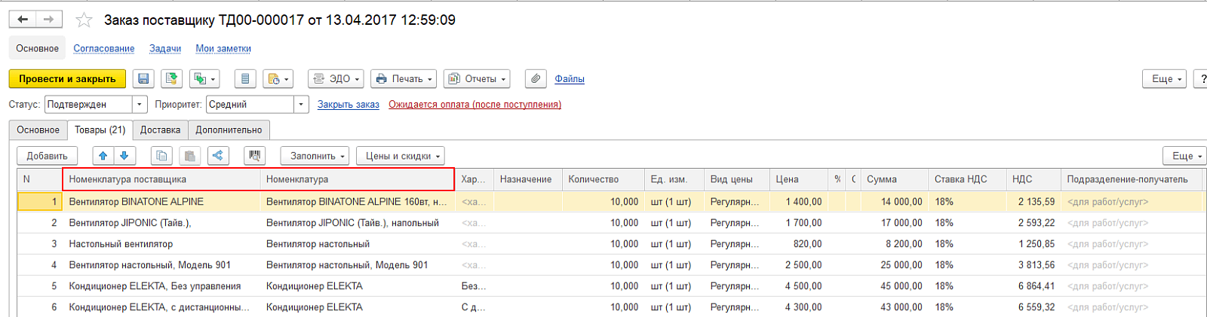Open the create-based-on icon menu

[204, 78]
